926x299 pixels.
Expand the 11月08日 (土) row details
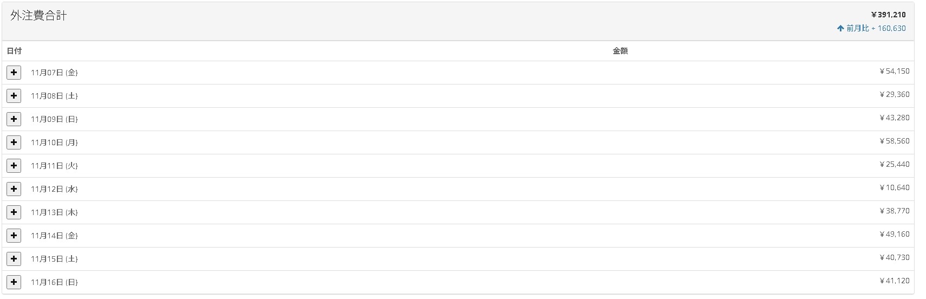pos(14,95)
